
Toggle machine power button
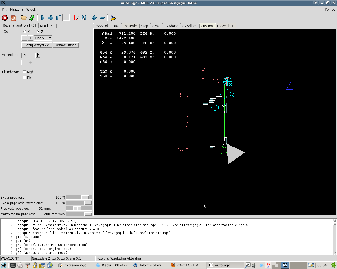pyautogui.click(x=13, y=18)
